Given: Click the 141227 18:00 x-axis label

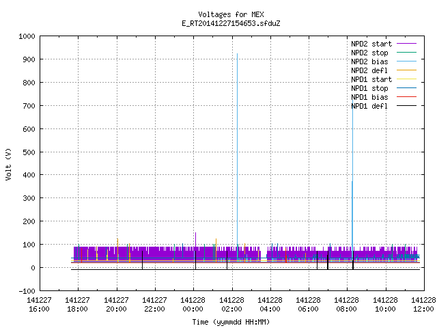Looking at the screenshot, I should point(78,305).
